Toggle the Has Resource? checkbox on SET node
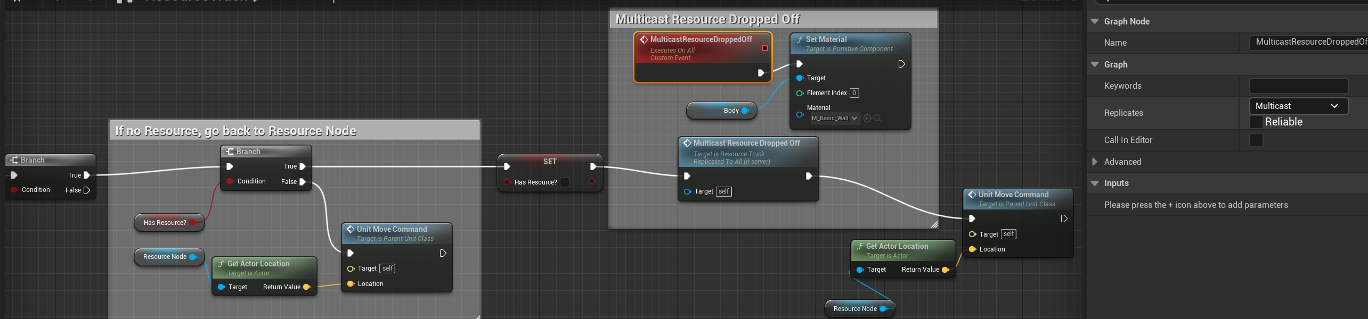 tap(565, 182)
